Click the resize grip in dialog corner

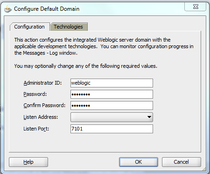coord(204,169)
